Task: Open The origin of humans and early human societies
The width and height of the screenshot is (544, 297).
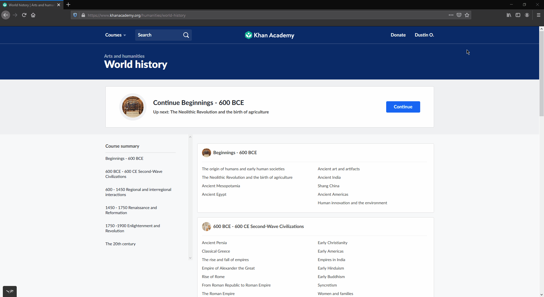Action: [243, 169]
